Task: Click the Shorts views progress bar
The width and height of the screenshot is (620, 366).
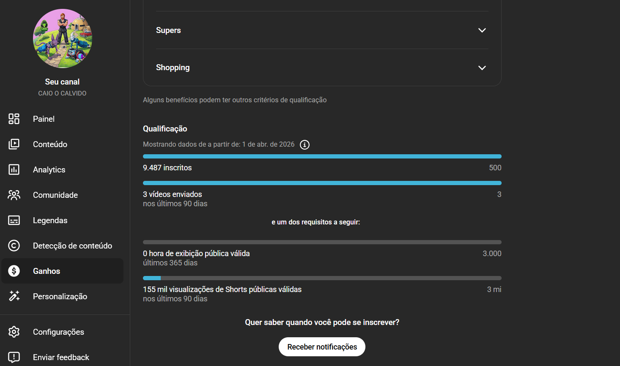Action: pyautogui.click(x=322, y=278)
